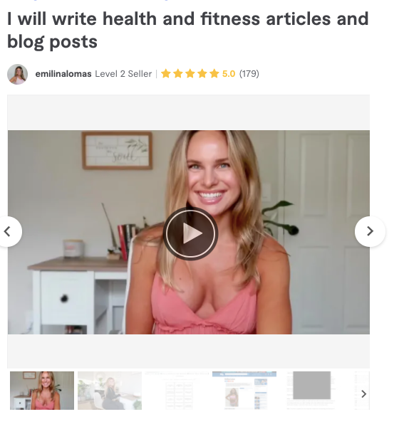Select second thumbnail of woman at desk
Screen dimensions: 399x429
point(110,391)
